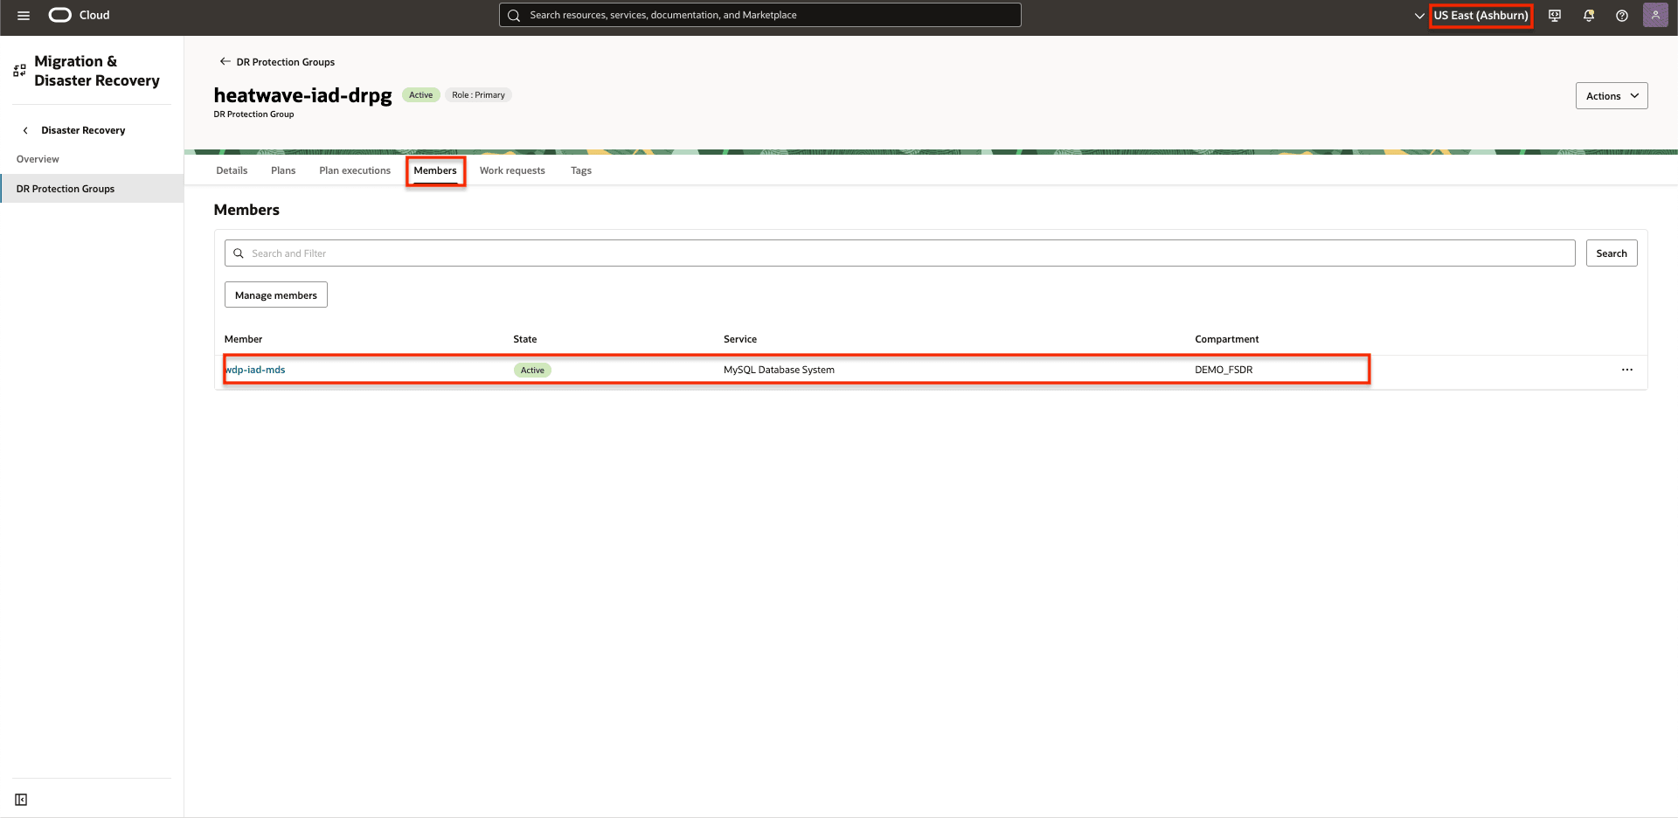Click the Manage members button

pos(275,295)
